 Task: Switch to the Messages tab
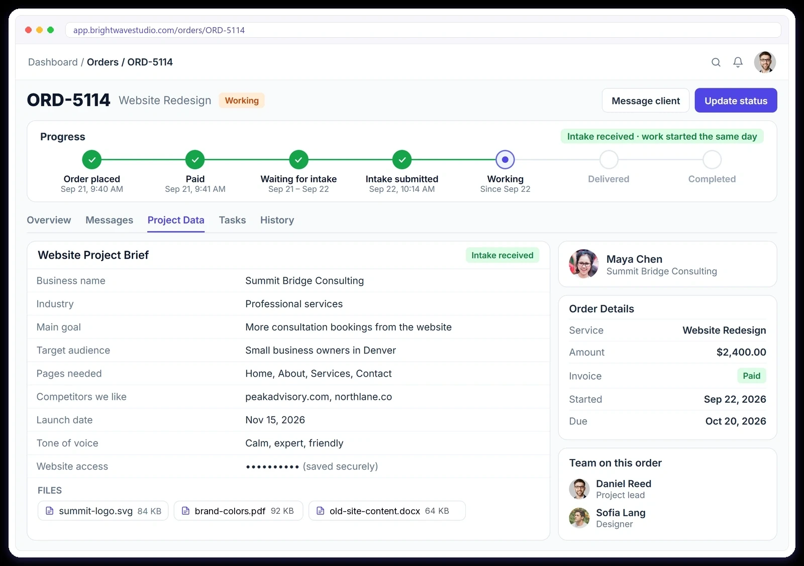point(109,220)
